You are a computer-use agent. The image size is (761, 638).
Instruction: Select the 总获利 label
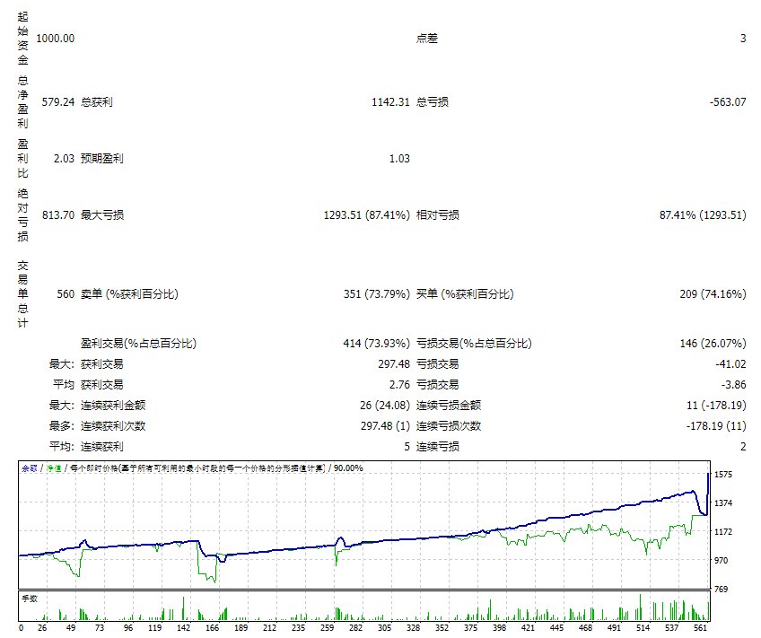pyautogui.click(x=96, y=102)
